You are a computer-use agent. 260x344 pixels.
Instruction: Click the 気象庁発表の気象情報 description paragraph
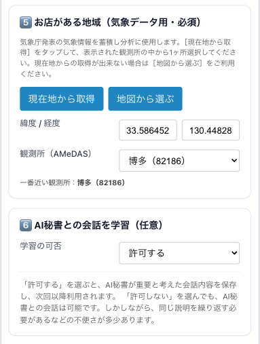pyautogui.click(x=128, y=58)
